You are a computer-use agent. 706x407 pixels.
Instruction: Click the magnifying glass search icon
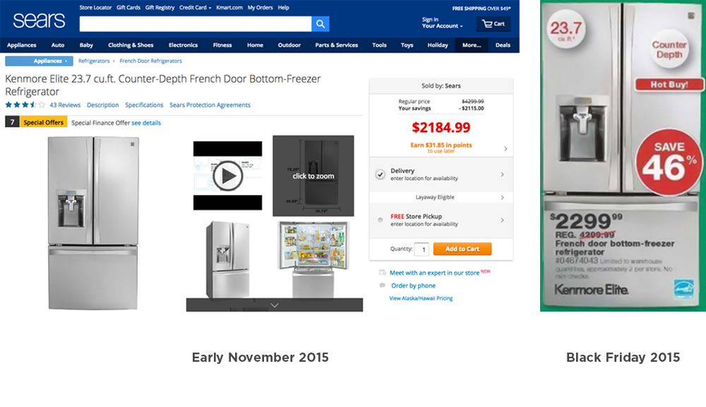point(320,24)
